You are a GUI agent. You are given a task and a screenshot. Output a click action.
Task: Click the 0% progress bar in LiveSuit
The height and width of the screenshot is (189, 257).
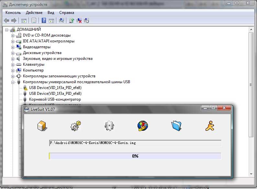[x=135, y=156]
